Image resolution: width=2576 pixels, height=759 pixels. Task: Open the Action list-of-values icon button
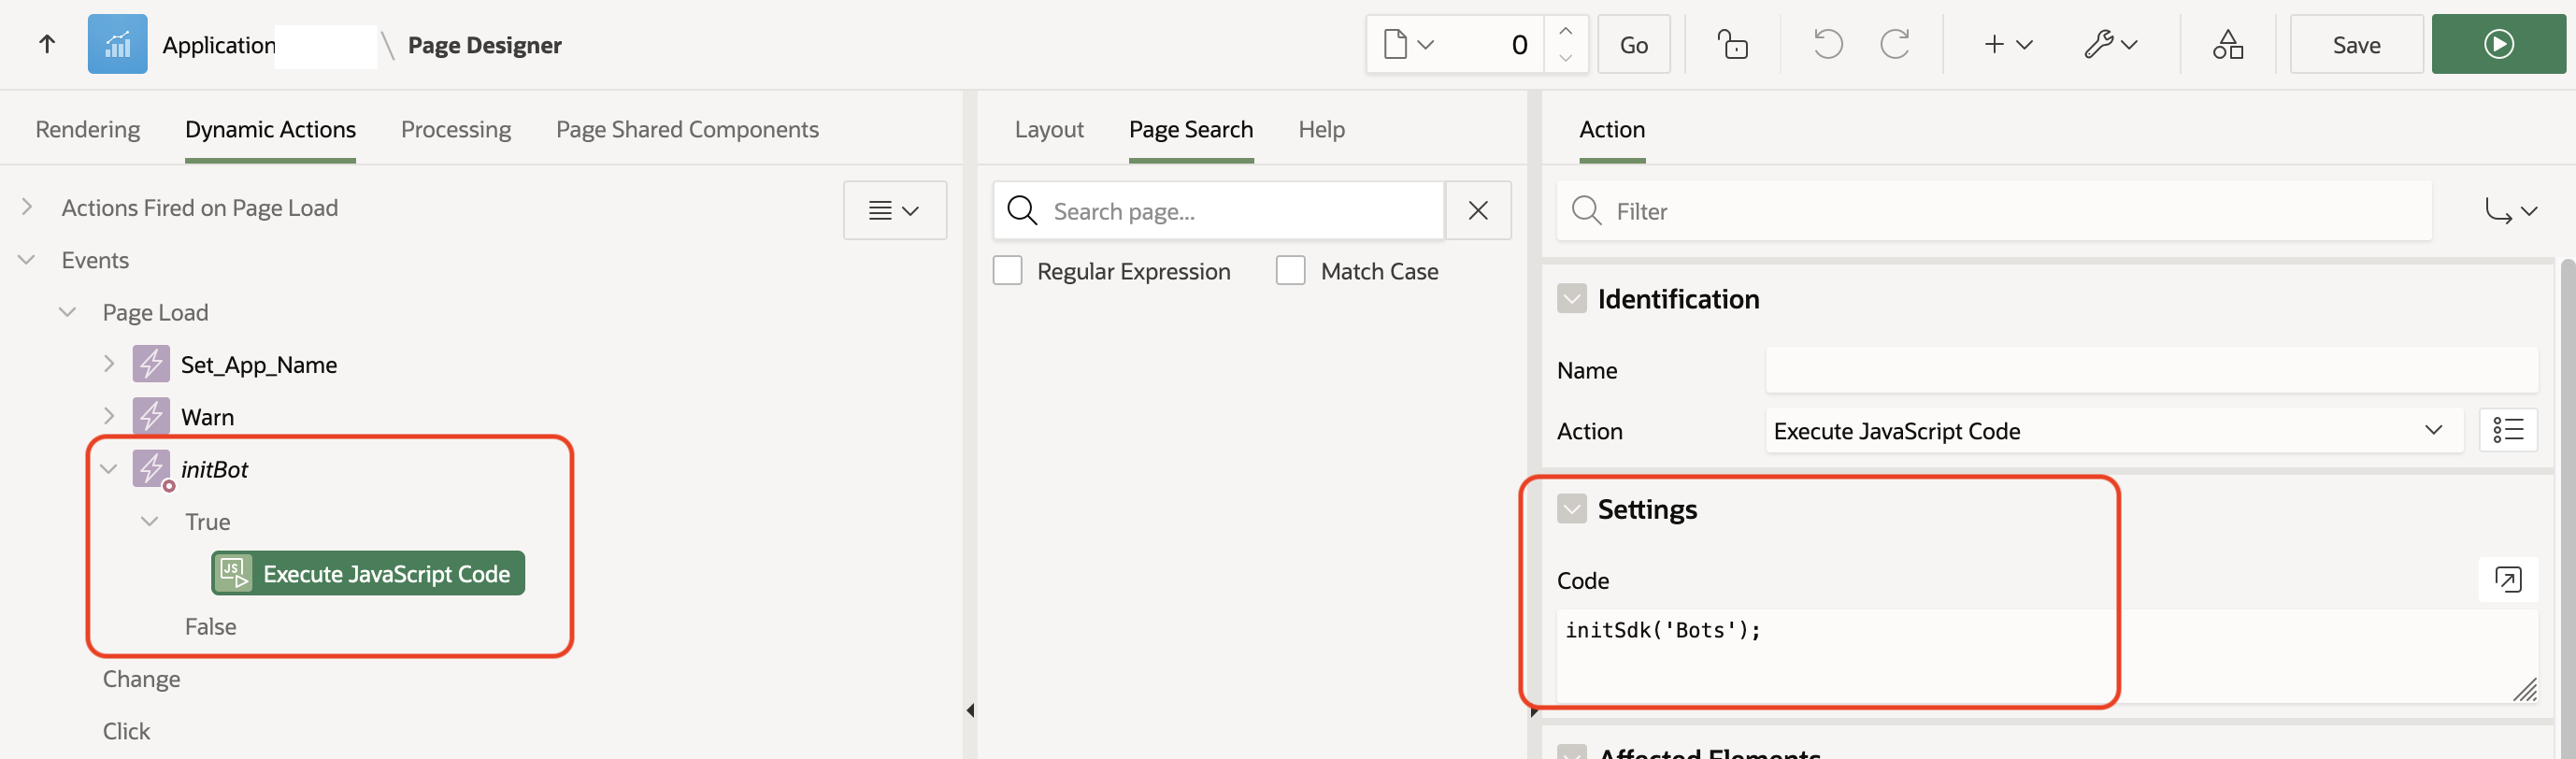coord(2508,430)
